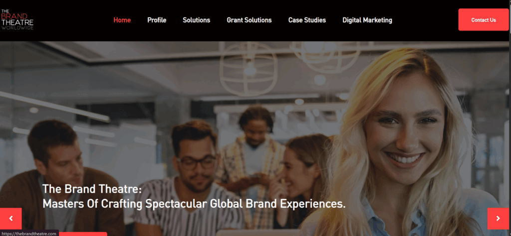Click the thebrandtheatre.com URL status tooltip
Viewport: 511px width, 236px height.
[x=29, y=234]
